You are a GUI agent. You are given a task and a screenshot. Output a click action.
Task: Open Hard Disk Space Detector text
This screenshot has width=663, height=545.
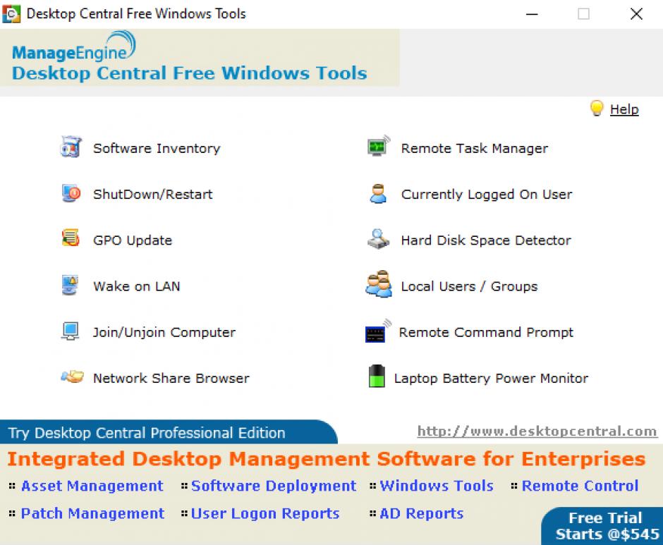[x=486, y=240]
